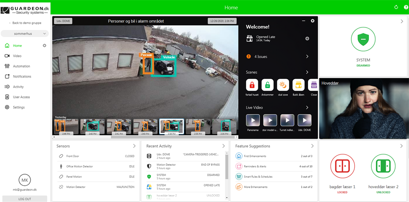Play the Udv. DOME live video
This screenshot has width=409, height=202.
click(x=304, y=120)
